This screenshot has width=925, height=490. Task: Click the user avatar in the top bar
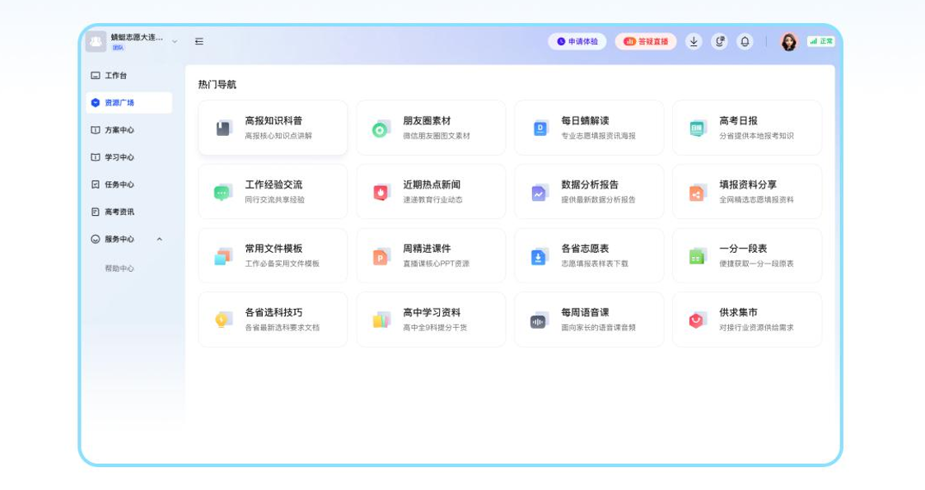[x=788, y=40]
